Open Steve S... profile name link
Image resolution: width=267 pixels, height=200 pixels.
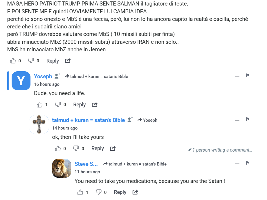tap(86, 164)
